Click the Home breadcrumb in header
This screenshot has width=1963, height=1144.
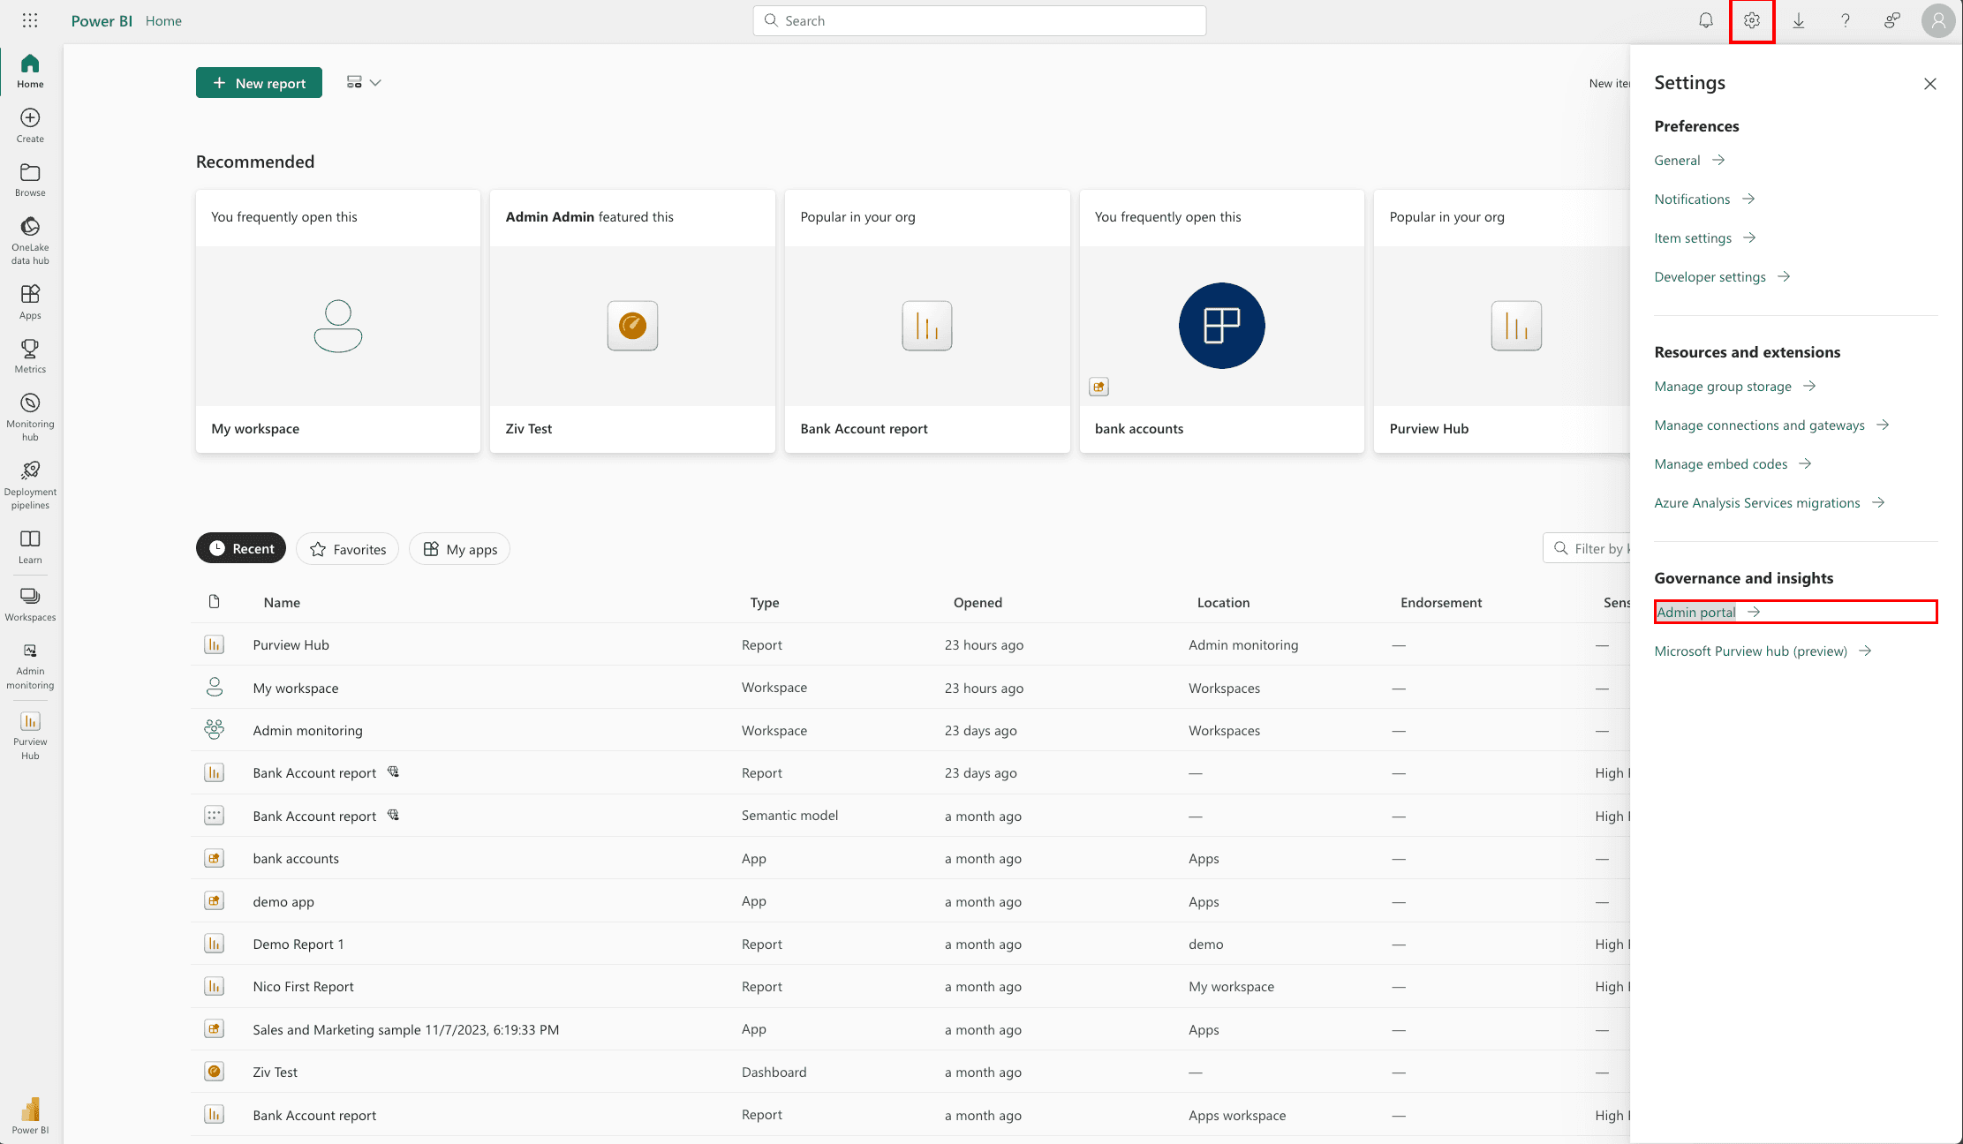click(163, 20)
